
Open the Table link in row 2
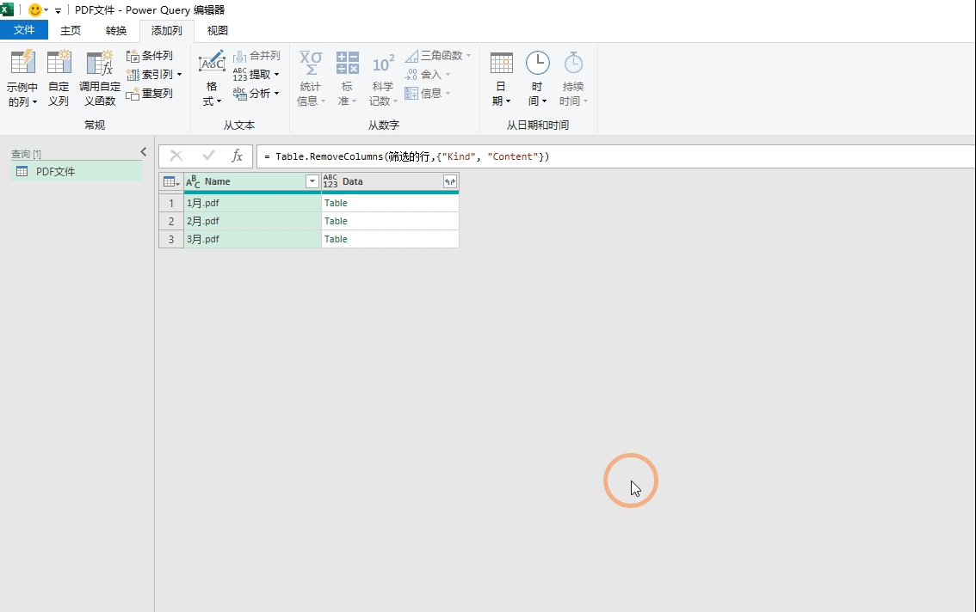tap(336, 221)
